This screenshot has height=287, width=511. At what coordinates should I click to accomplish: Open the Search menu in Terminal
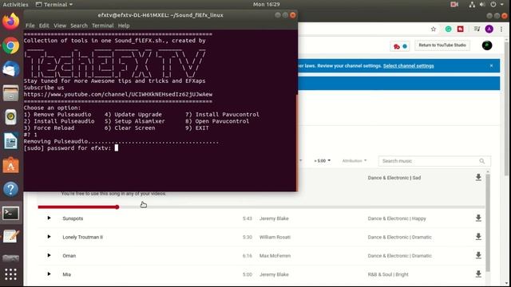79,26
